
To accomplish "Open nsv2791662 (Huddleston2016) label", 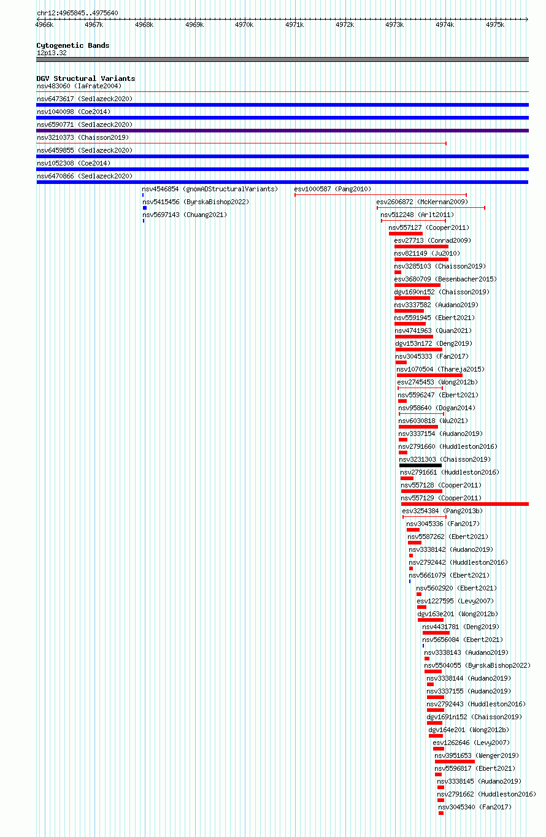I will point(486,794).
